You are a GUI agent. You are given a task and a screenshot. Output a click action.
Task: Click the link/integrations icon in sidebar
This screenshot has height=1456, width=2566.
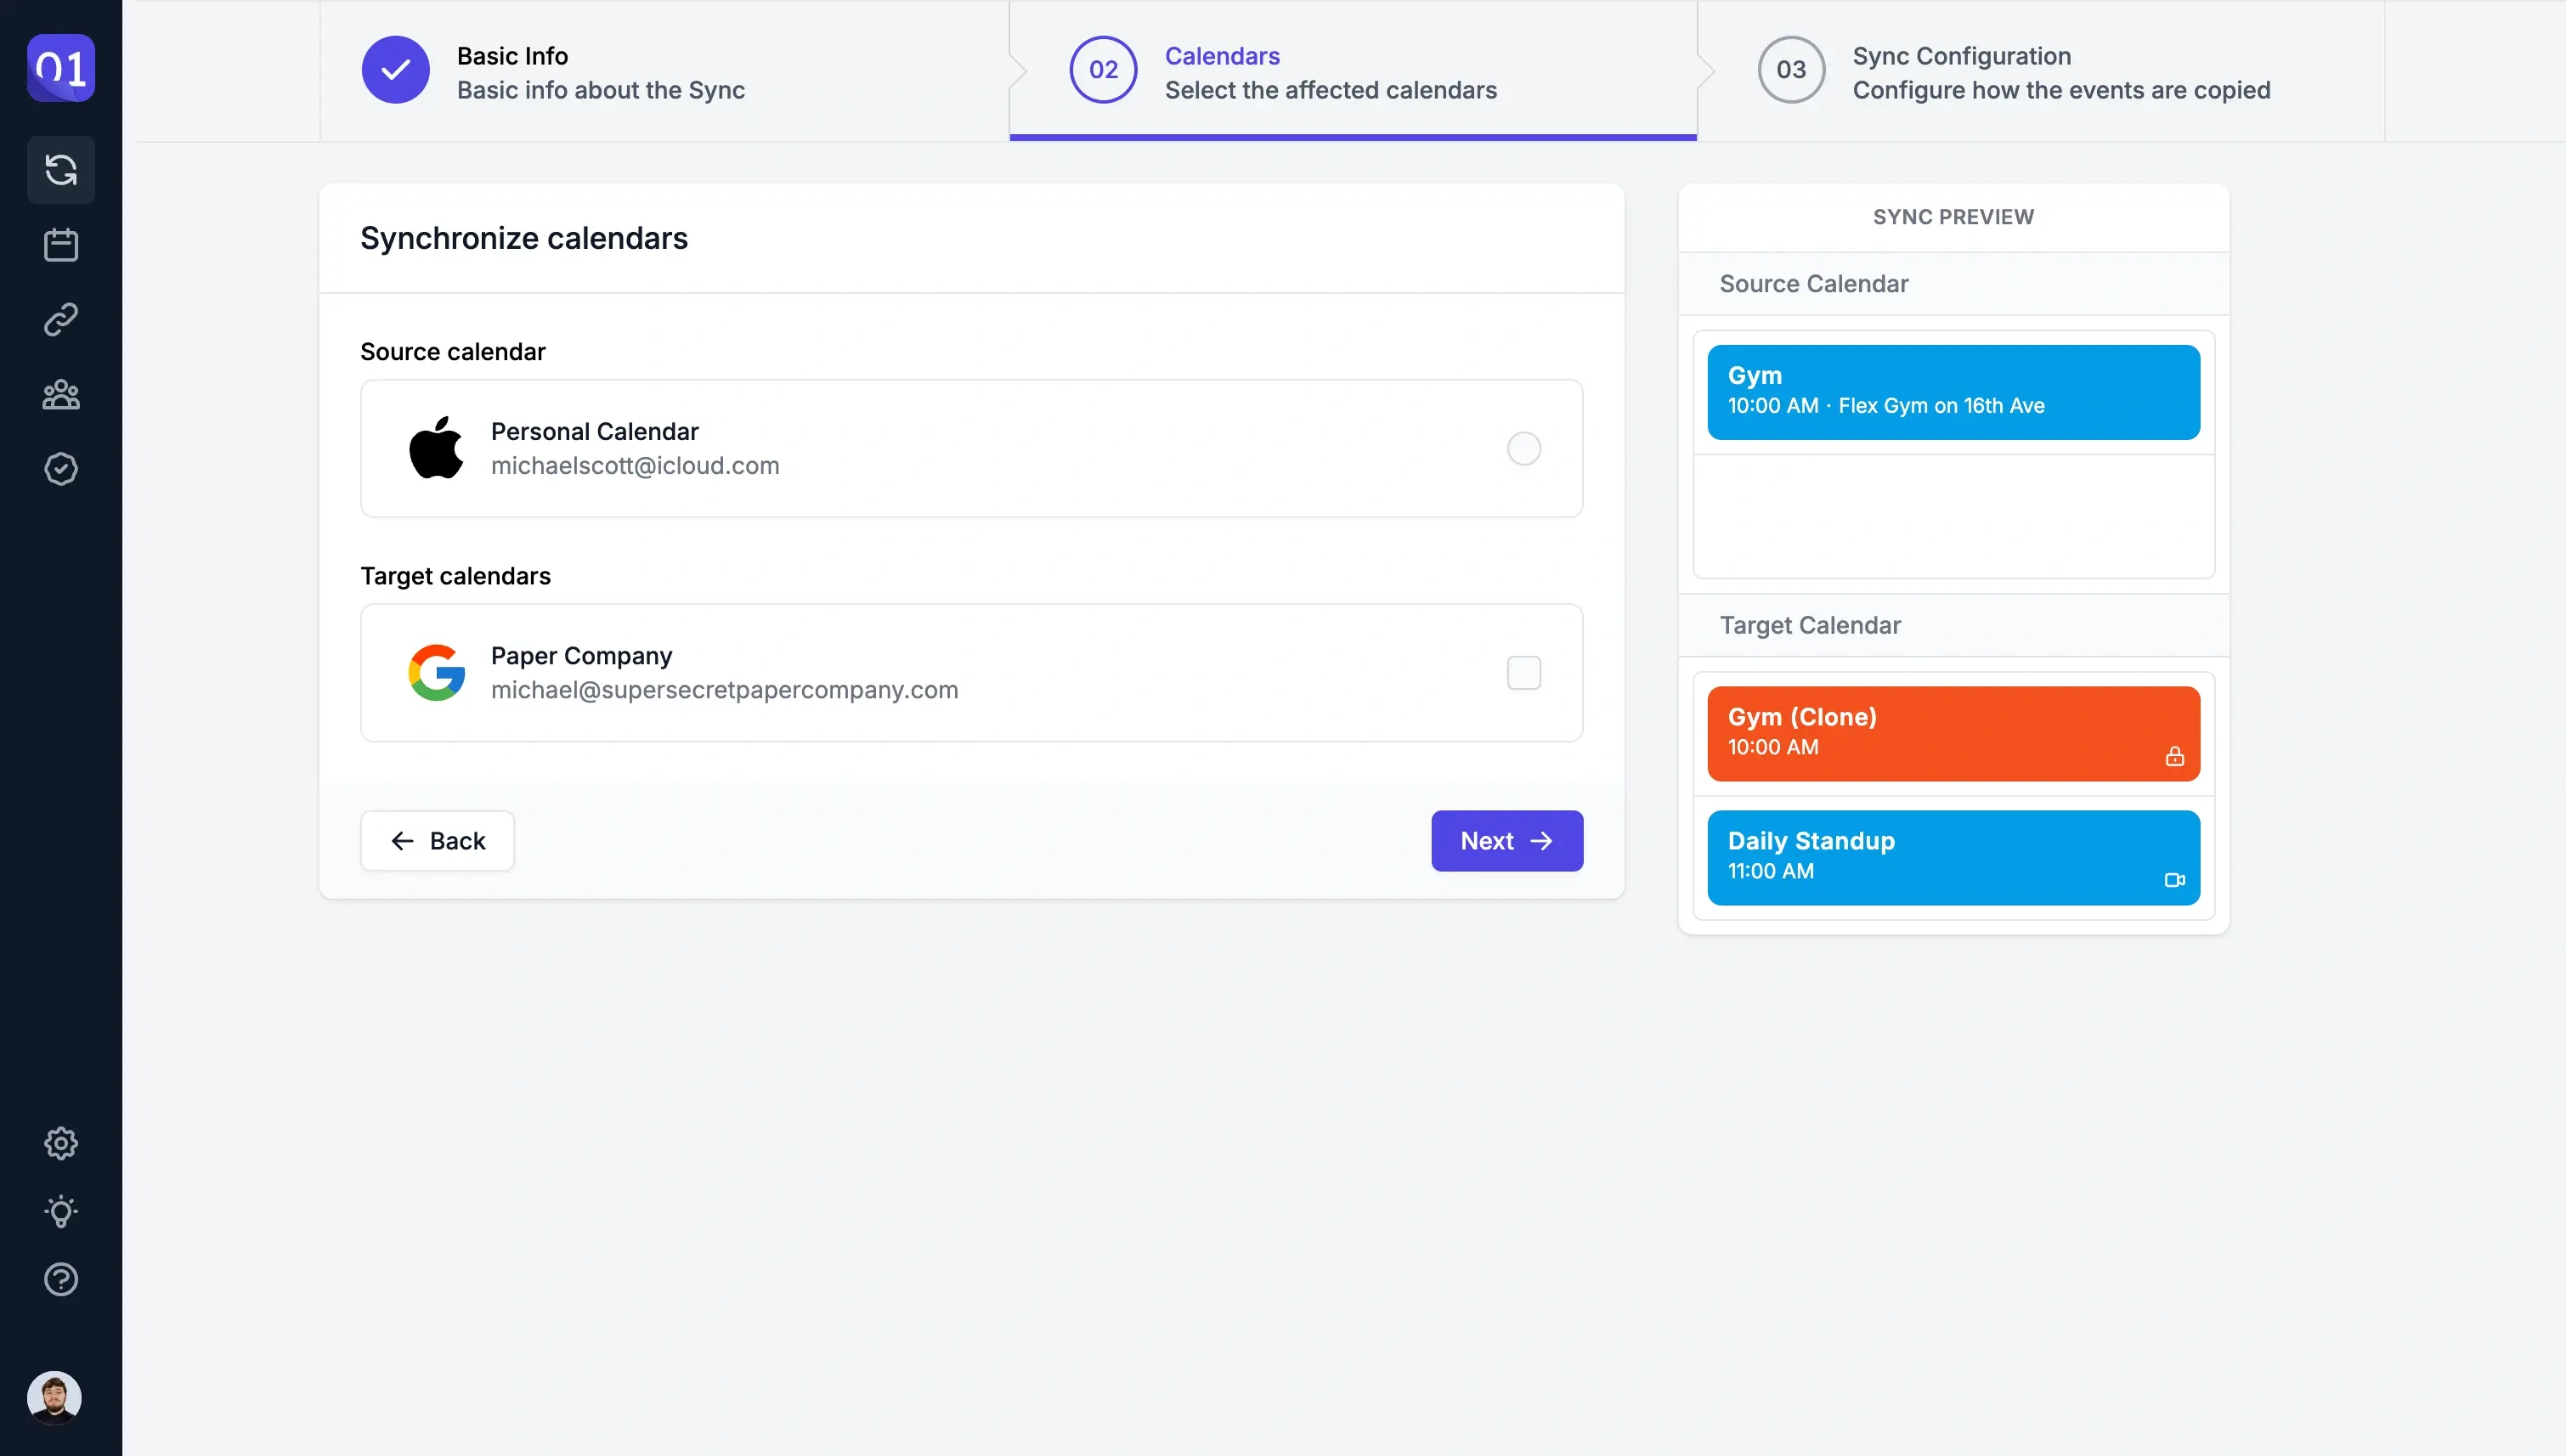(x=60, y=321)
